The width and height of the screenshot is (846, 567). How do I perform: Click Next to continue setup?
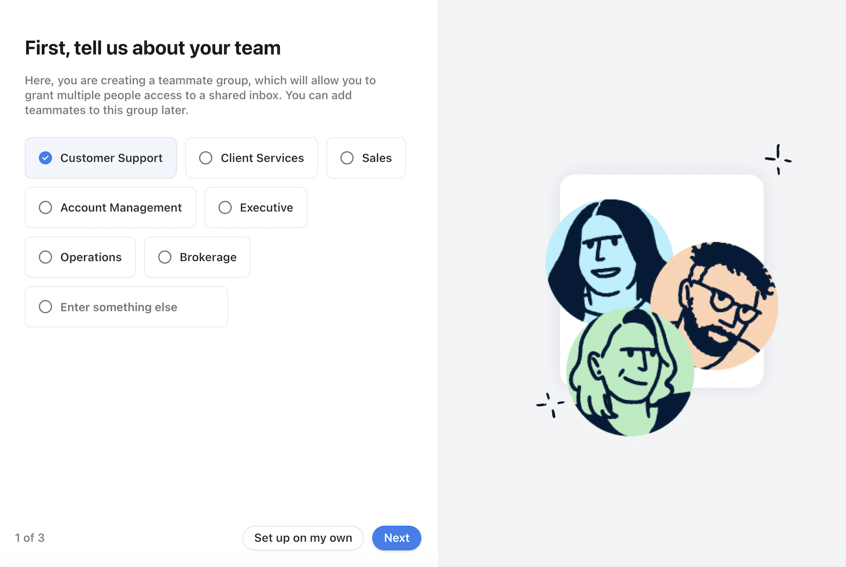click(396, 538)
